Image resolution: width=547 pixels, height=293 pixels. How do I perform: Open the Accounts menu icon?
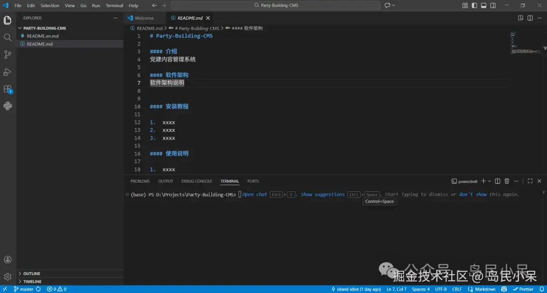click(x=7, y=260)
